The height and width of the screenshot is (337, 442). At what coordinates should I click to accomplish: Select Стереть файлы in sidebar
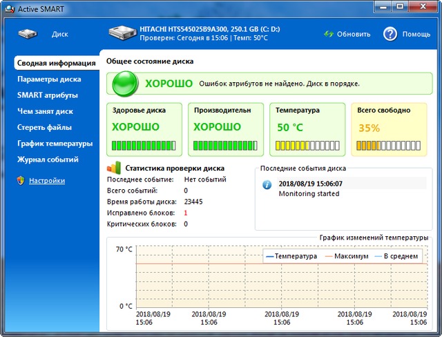click(x=44, y=127)
